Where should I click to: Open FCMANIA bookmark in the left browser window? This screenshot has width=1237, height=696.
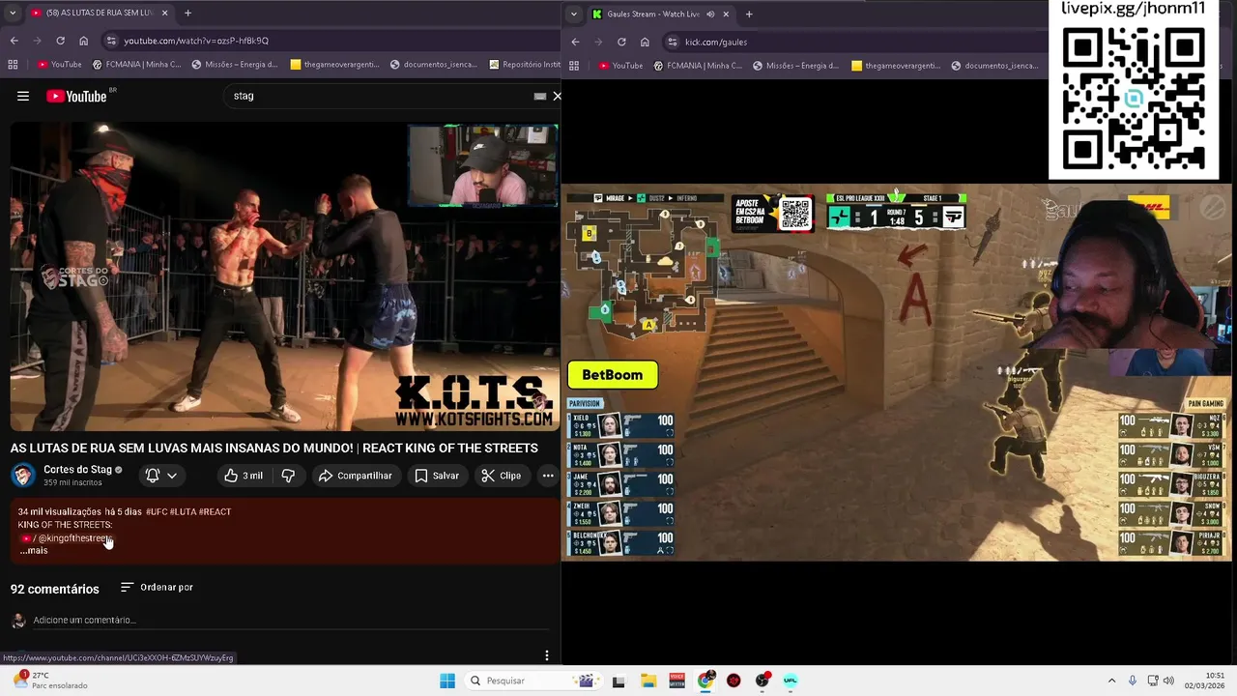pyautogui.click(x=137, y=65)
